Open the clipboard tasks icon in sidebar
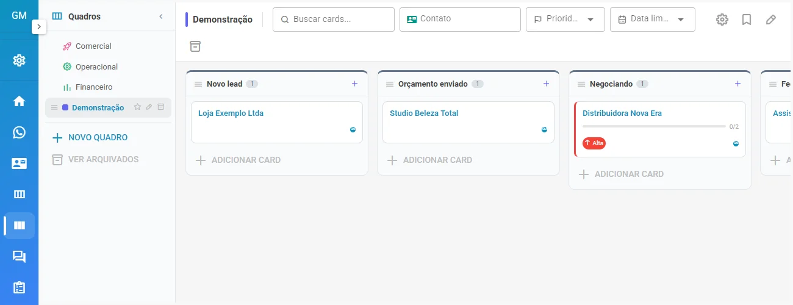 pyautogui.click(x=19, y=288)
